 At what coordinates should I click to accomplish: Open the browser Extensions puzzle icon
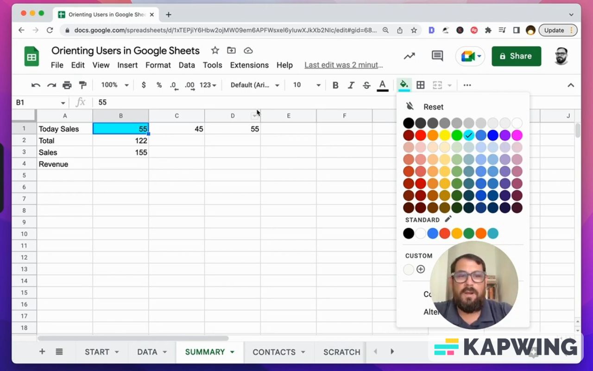[x=488, y=30]
